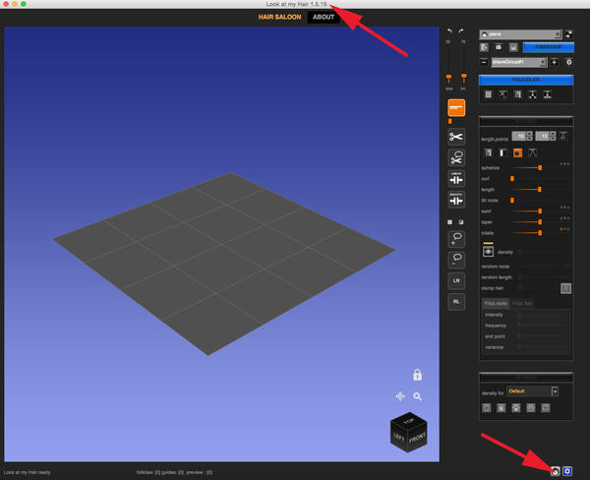590x480 pixels.
Task: Click the second icon under FOLLICLES
Action: [503, 94]
